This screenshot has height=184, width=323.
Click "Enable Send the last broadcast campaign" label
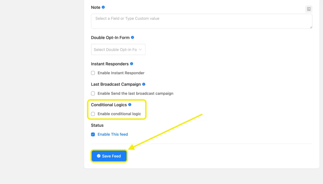[135, 94]
